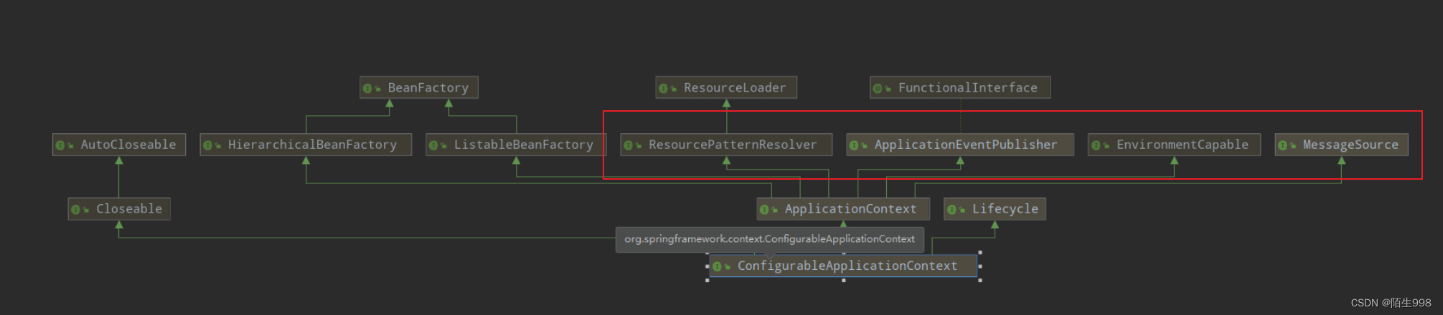Click the ResourceLoader interface icon
The width and height of the screenshot is (1443, 315).
[663, 88]
